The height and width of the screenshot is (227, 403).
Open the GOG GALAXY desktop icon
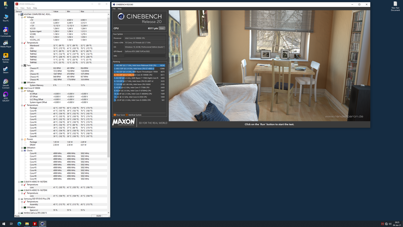[6, 97]
